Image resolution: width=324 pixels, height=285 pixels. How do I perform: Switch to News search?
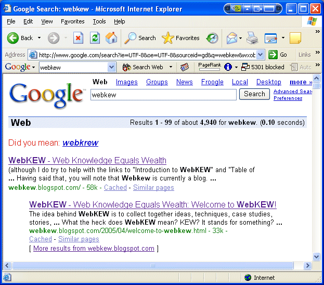(x=185, y=82)
